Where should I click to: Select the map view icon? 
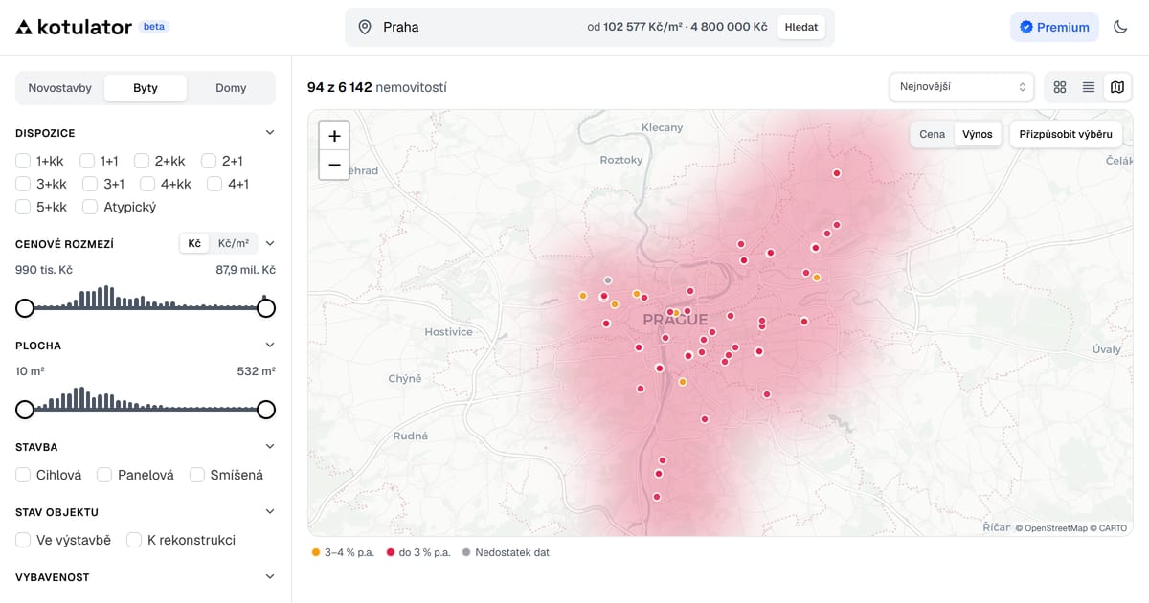point(1117,87)
